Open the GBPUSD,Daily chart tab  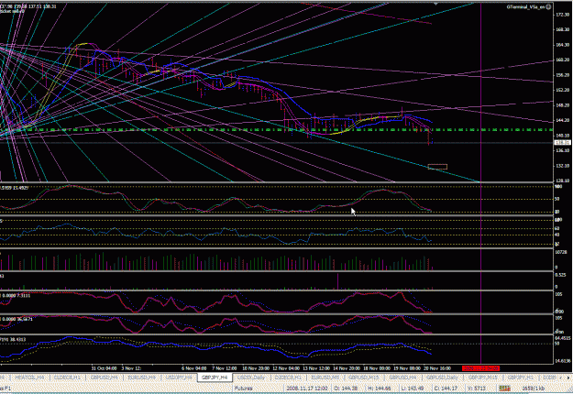tap(442, 378)
